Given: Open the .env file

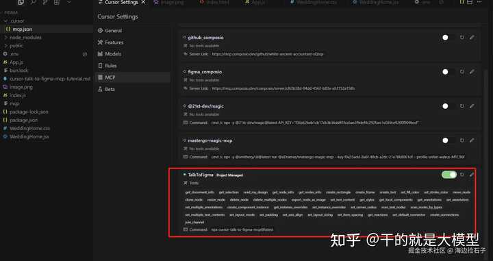Looking at the screenshot, I should pos(47,53).
